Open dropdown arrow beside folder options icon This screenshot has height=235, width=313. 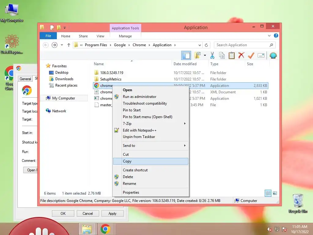coord(205,55)
